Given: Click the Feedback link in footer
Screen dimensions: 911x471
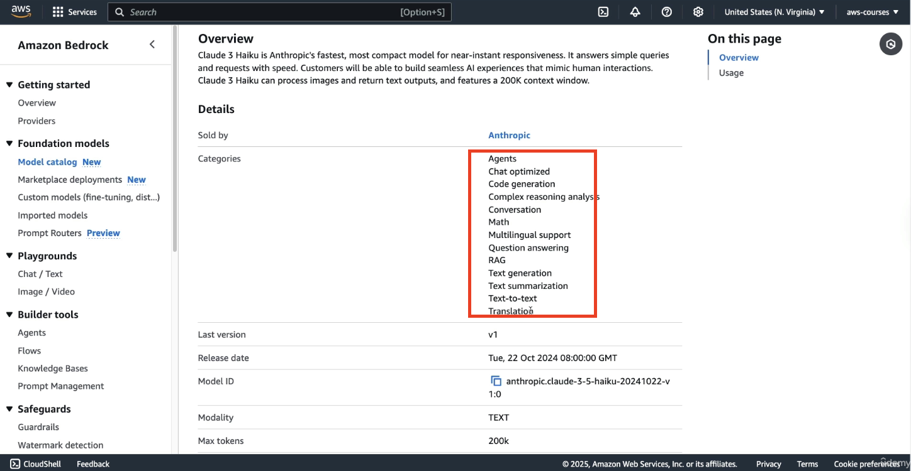Looking at the screenshot, I should pos(93,464).
